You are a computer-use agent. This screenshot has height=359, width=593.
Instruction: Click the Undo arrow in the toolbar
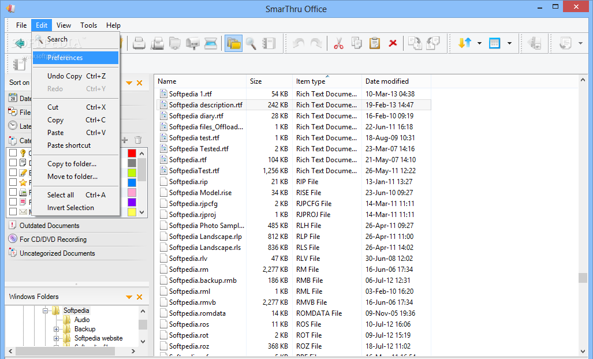coord(299,43)
